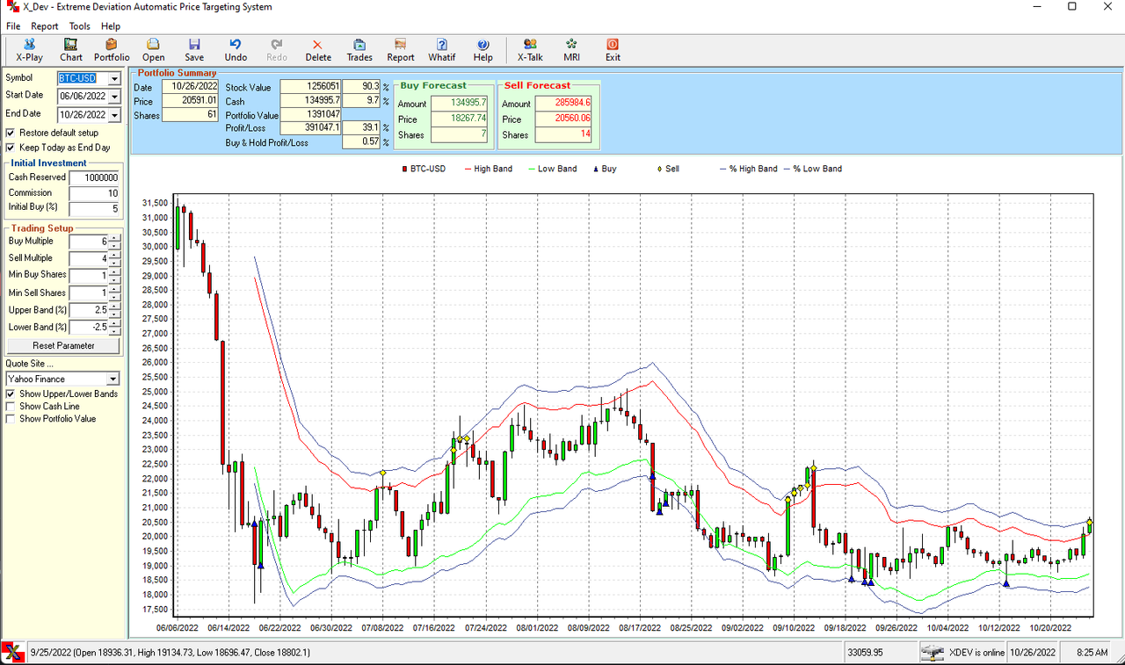This screenshot has height=665, width=1125.
Task: Expand the Quote Site Yahoo Finance dropdown
Action: coord(112,379)
